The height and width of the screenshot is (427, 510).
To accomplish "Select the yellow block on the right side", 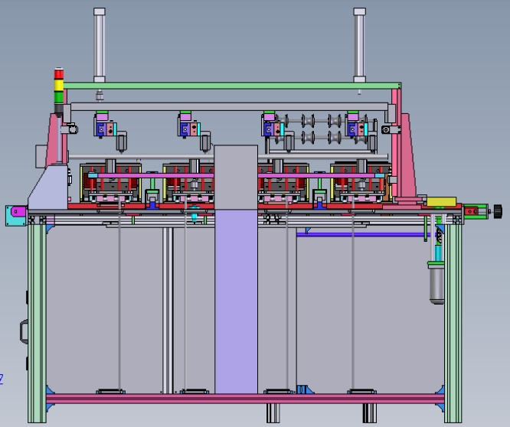I will (441, 201).
